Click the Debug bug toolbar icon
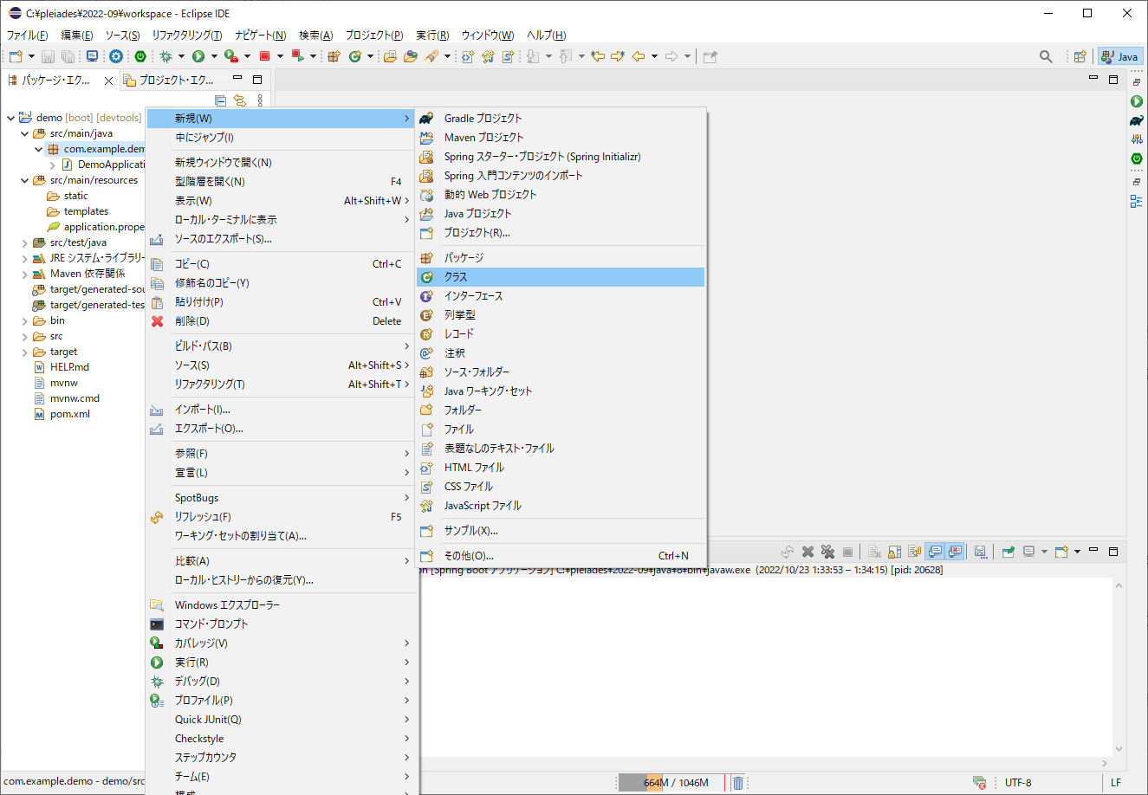1148x795 pixels. click(165, 56)
